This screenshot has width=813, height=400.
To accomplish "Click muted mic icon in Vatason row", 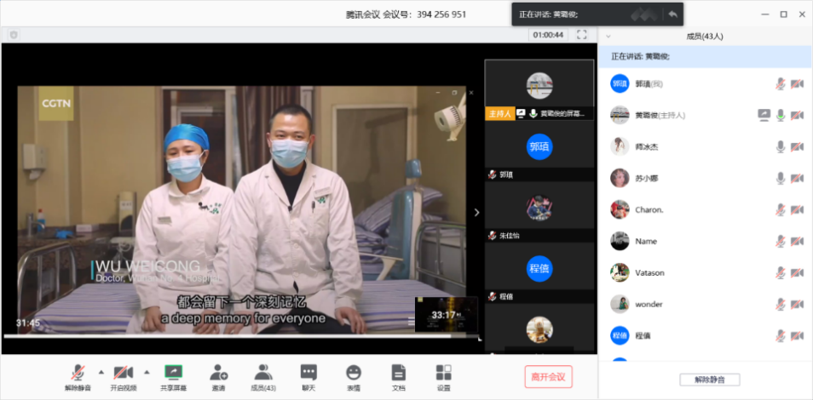I will pyautogui.click(x=781, y=273).
